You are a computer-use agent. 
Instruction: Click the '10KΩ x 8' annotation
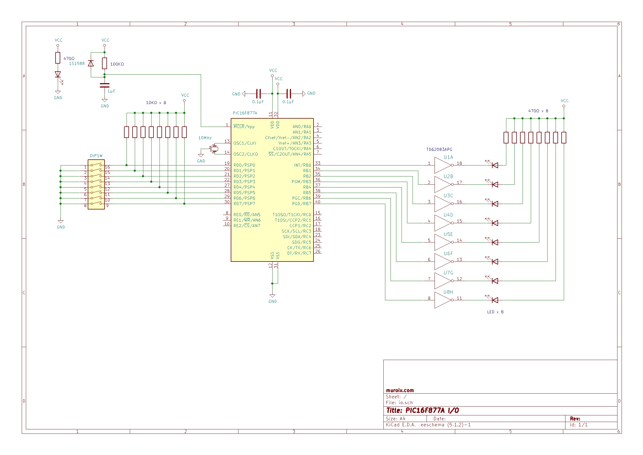156,103
